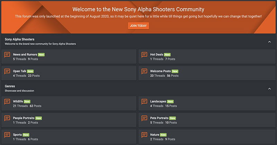Image resolution: width=277 pixels, height=145 pixels.
Task: Click the Pets Portraits forum chat icon
Action: pyautogui.click(x=144, y=118)
